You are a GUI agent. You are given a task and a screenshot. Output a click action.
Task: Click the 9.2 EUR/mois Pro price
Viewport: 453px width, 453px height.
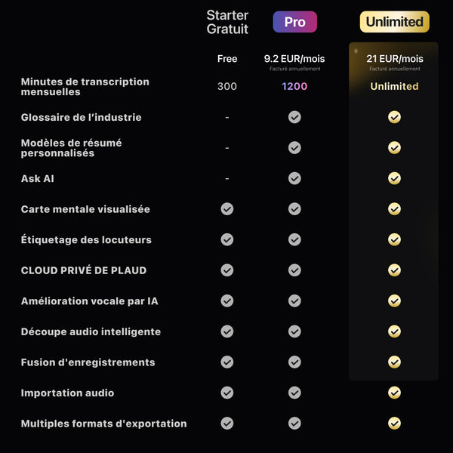(x=294, y=59)
